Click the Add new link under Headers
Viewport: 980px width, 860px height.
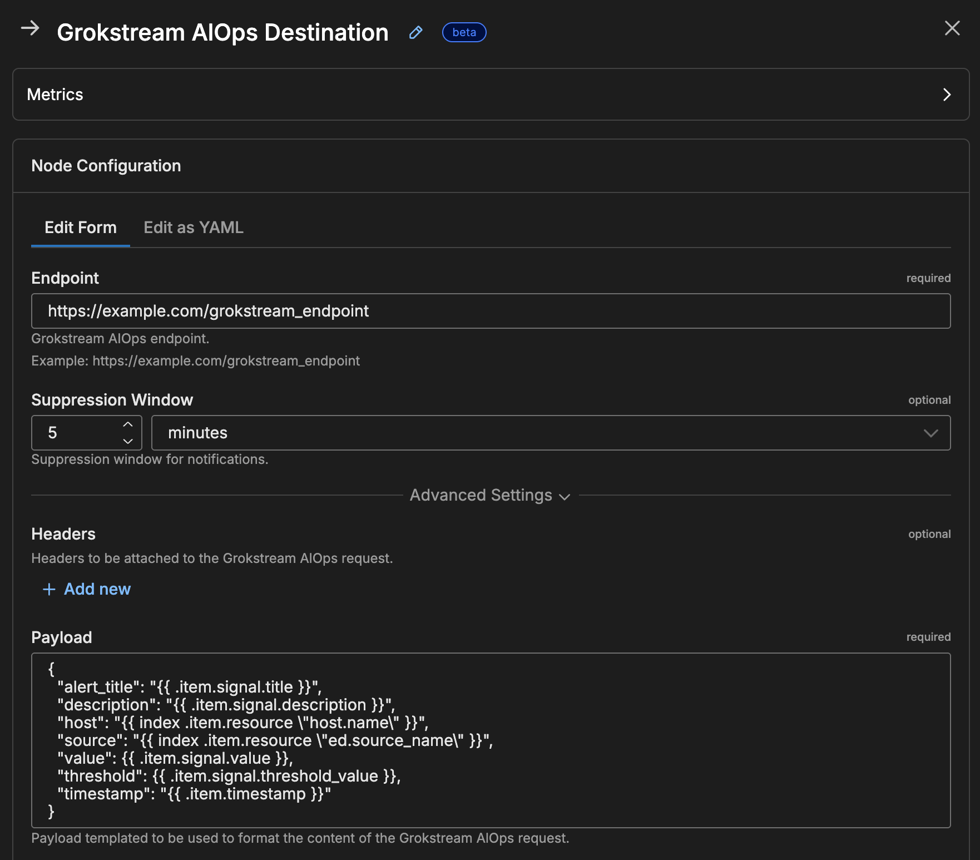tap(97, 589)
